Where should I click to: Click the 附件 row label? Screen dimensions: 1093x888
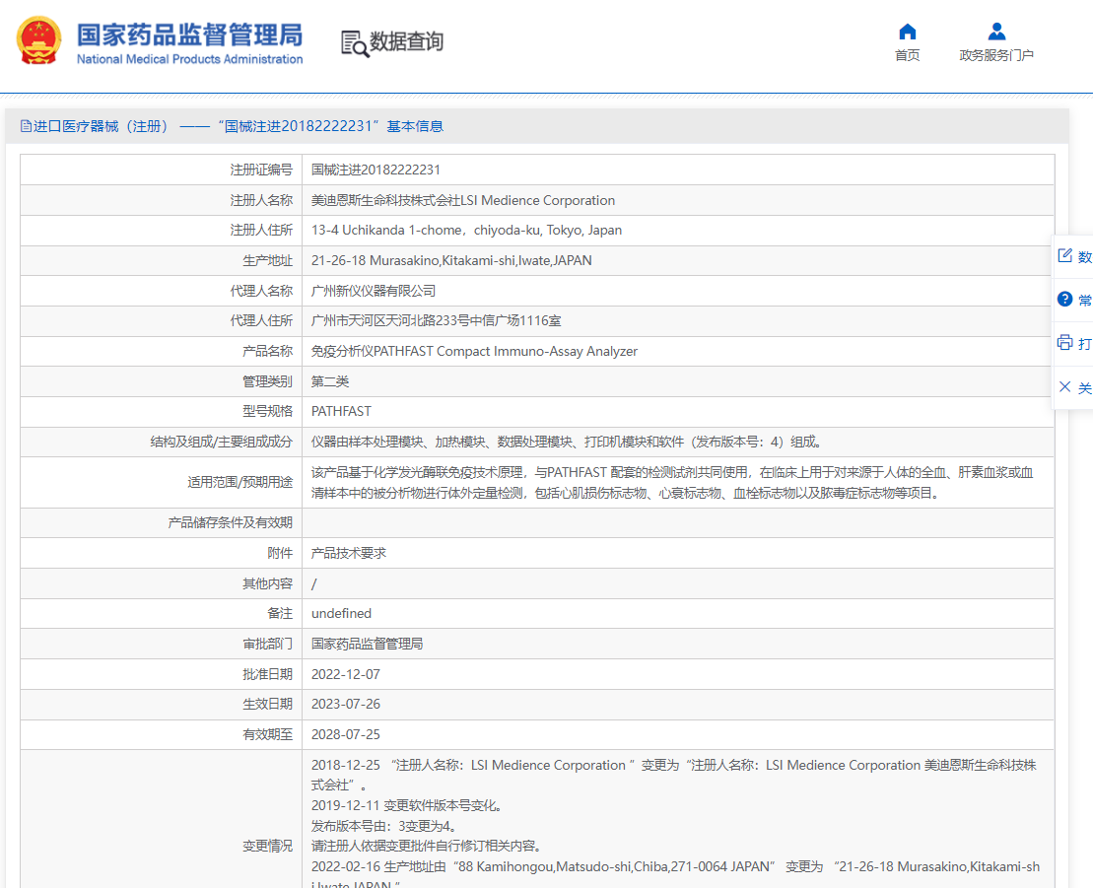click(280, 553)
